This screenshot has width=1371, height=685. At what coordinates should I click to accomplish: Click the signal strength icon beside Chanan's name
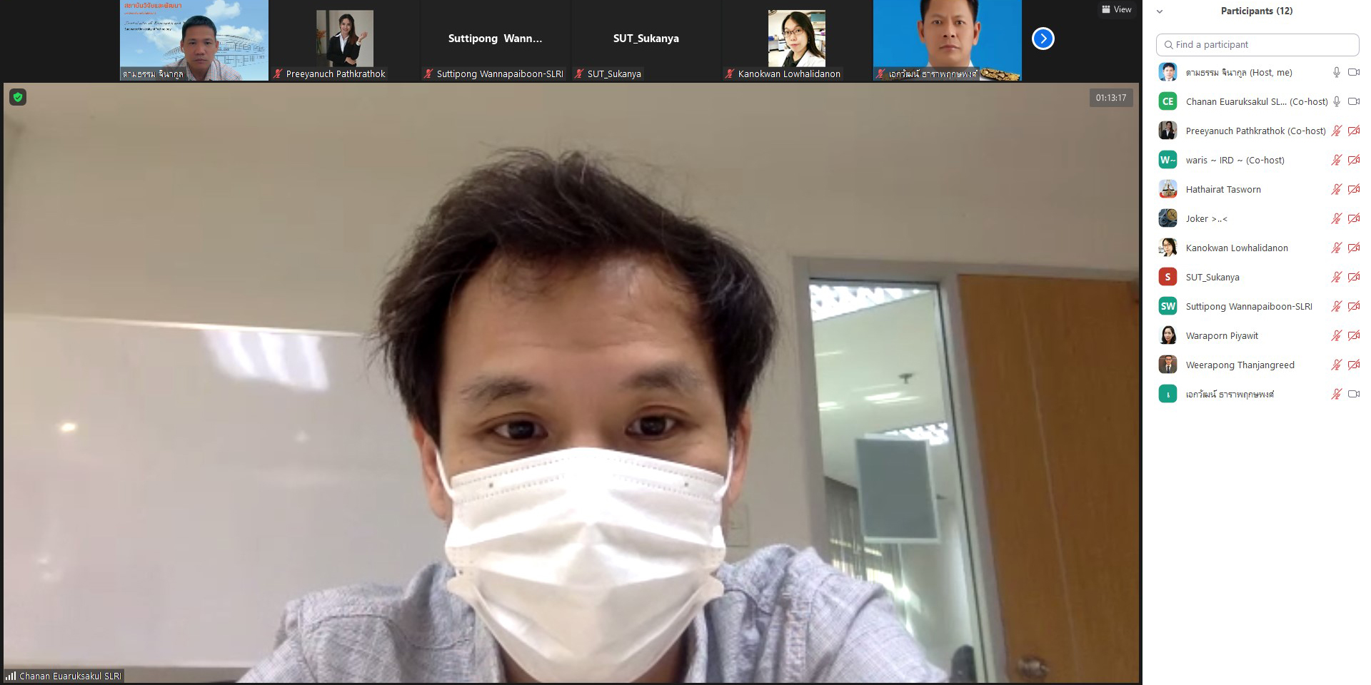(11, 676)
